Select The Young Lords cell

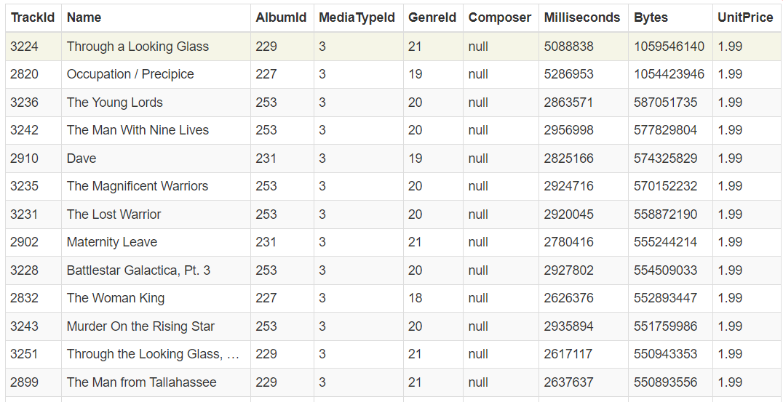tap(115, 102)
